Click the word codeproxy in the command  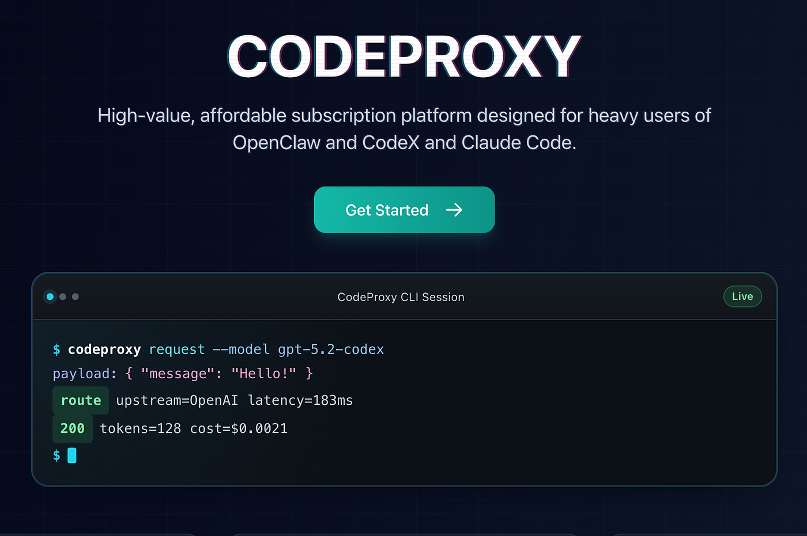pos(104,349)
